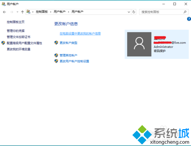The image size is (191, 146).
Task: Open 控制面板主页 in the sidebar
Action: [x=16, y=22]
